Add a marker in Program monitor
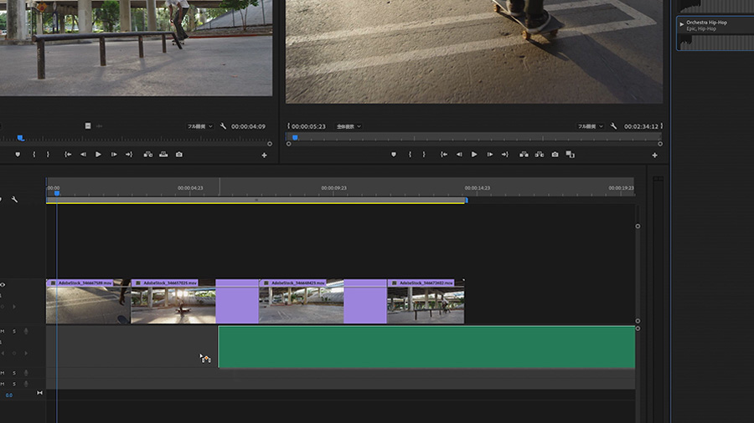 coord(394,155)
